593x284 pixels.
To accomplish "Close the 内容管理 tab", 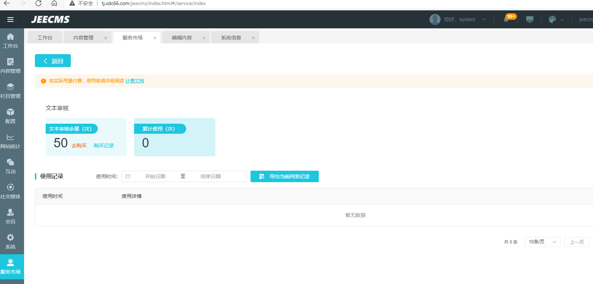I will pos(106,38).
